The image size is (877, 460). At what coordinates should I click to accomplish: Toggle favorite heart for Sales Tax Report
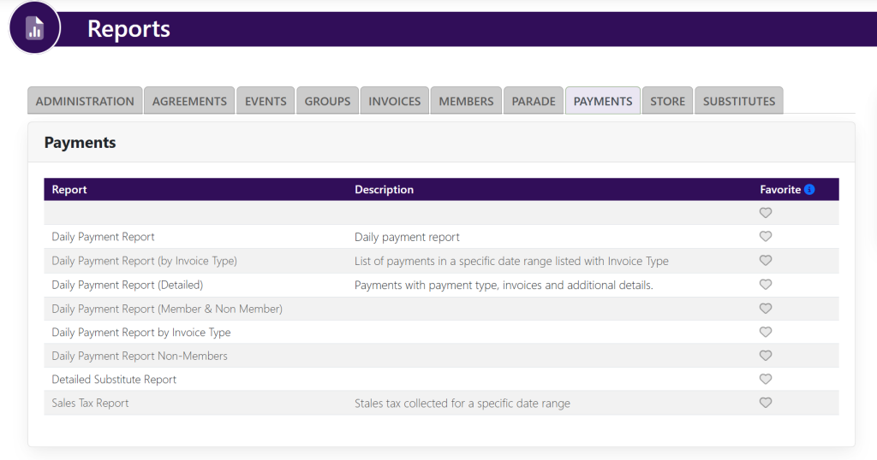pyautogui.click(x=766, y=403)
